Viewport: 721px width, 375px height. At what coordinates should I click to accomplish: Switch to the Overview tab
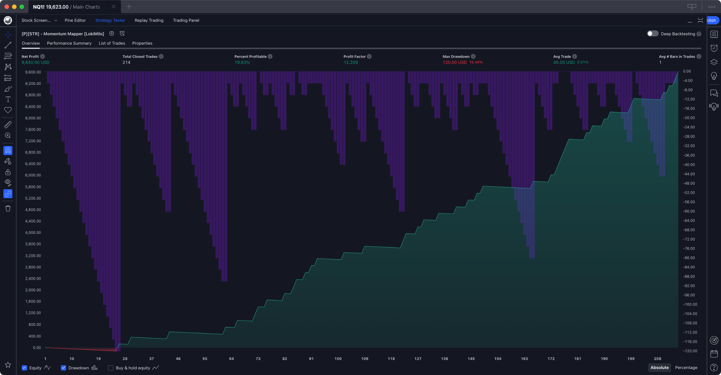tap(31, 43)
